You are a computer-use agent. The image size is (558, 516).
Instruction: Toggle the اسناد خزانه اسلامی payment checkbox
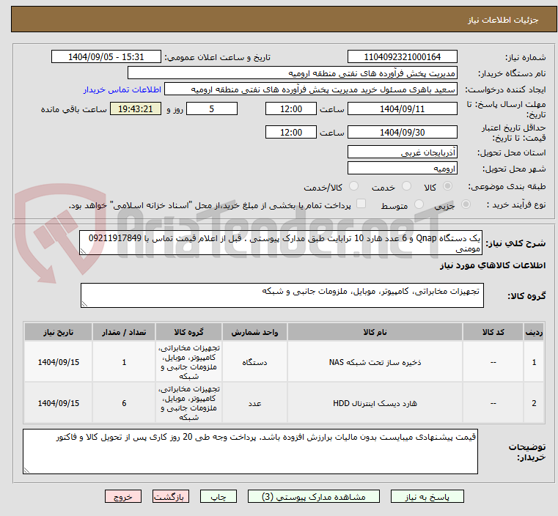click(x=361, y=204)
